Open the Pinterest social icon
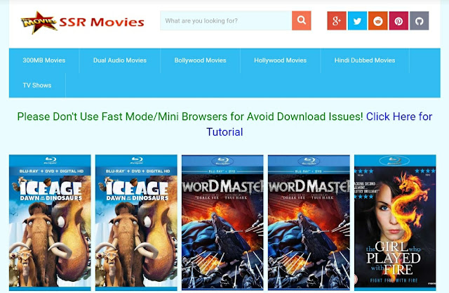 [398, 20]
